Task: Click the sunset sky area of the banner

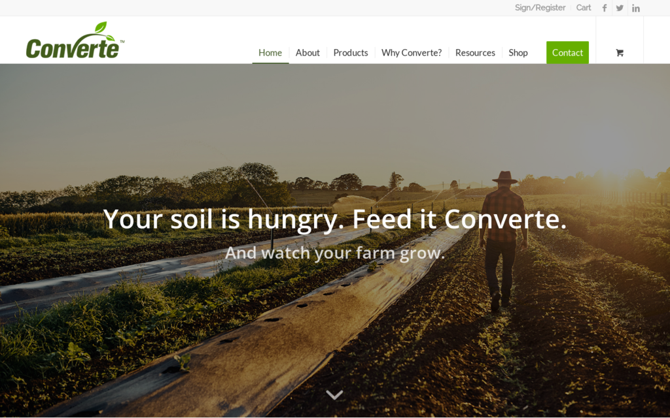Action: coord(335,120)
